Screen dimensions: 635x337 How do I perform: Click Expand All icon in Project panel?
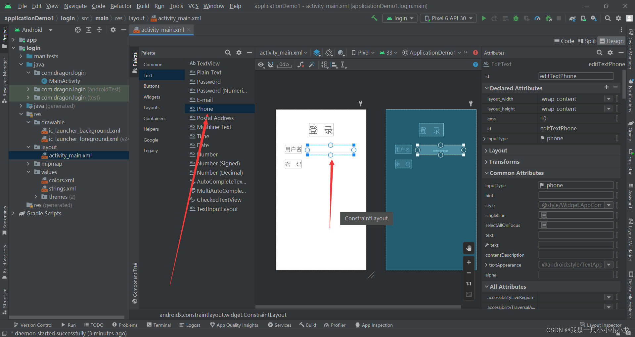[x=89, y=30]
